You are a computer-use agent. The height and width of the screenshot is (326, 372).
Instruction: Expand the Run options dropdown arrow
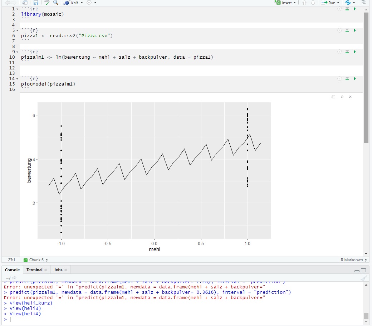click(x=338, y=3)
